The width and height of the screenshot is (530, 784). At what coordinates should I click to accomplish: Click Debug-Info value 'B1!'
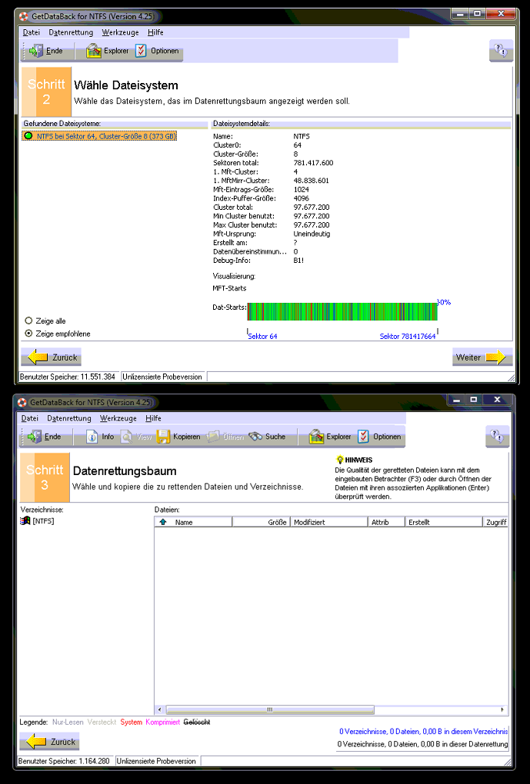pyautogui.click(x=298, y=260)
